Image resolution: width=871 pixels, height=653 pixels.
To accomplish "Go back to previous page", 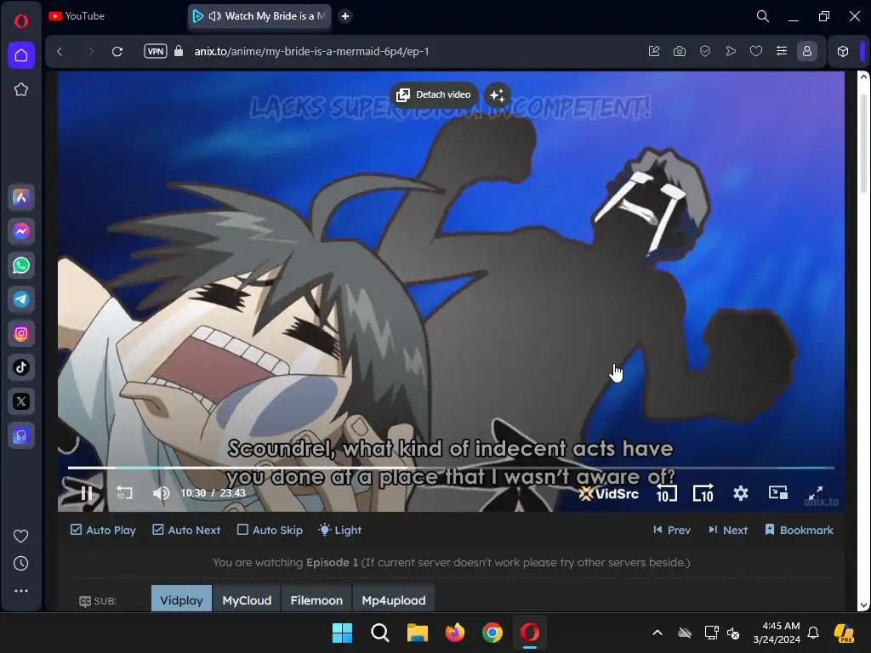I will click(x=60, y=52).
